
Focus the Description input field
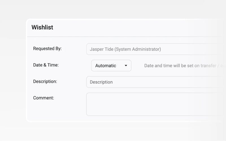click(x=156, y=82)
